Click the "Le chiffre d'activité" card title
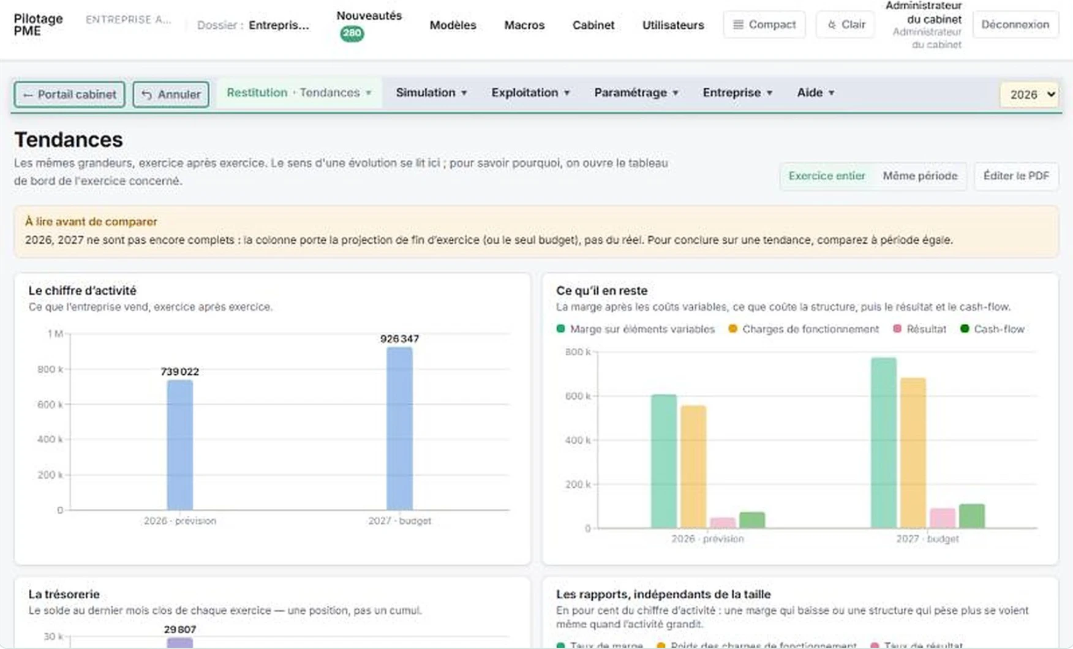1073x649 pixels. click(82, 291)
